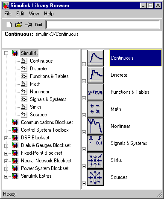This screenshot has height=199, width=164.
Task: Click inside the Find search field
Action: pos(103,25)
